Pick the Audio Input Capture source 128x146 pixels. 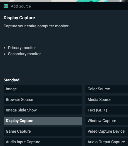[x=43, y=142]
